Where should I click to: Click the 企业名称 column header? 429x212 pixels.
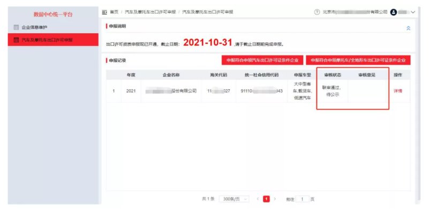tap(171, 75)
